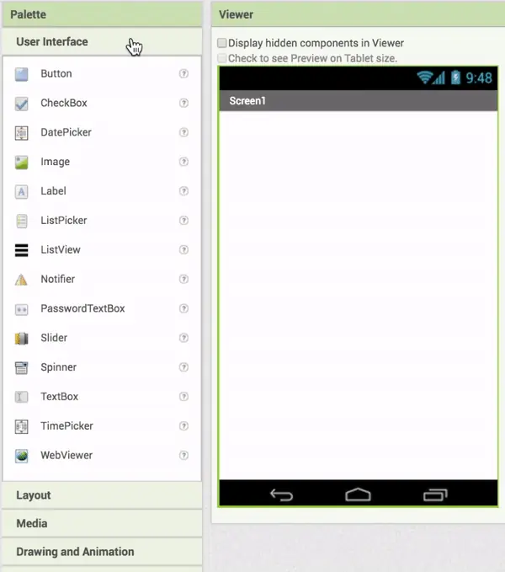
Task: Open help for Button component
Action: pyautogui.click(x=183, y=73)
